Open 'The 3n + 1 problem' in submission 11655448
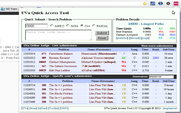 [x=61, y=102]
